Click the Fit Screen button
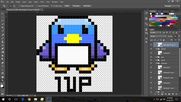This screenshot has height=102, width=181. (x=76, y=6)
